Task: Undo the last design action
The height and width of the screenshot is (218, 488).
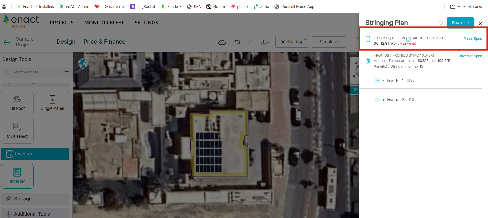Action: click(237, 42)
